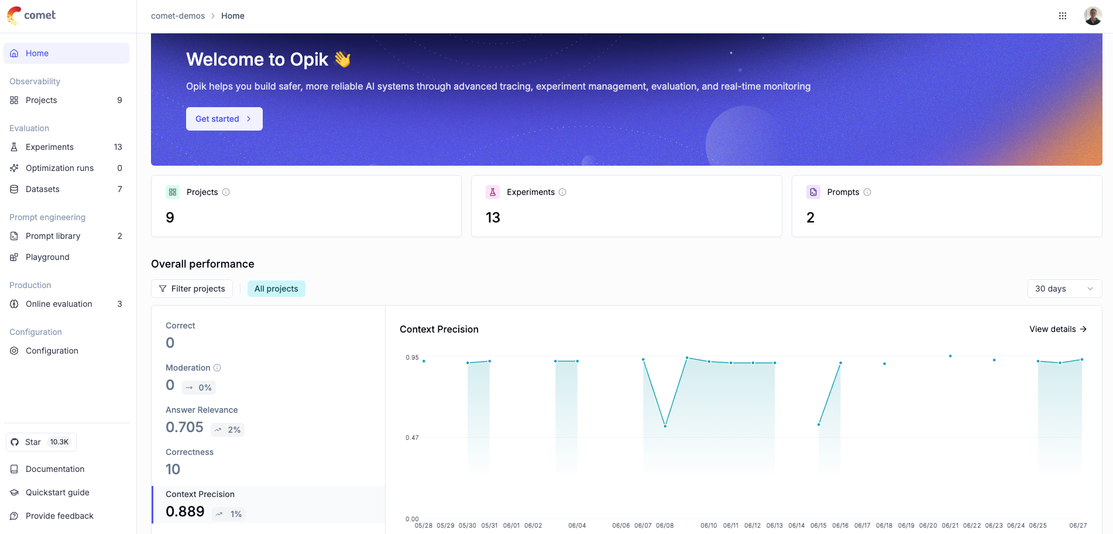Open the apps grid menu icon
The width and height of the screenshot is (1113, 534).
pos(1063,16)
